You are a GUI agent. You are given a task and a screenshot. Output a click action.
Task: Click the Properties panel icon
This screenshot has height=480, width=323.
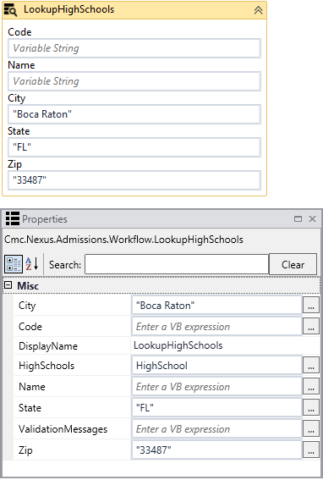(13, 218)
